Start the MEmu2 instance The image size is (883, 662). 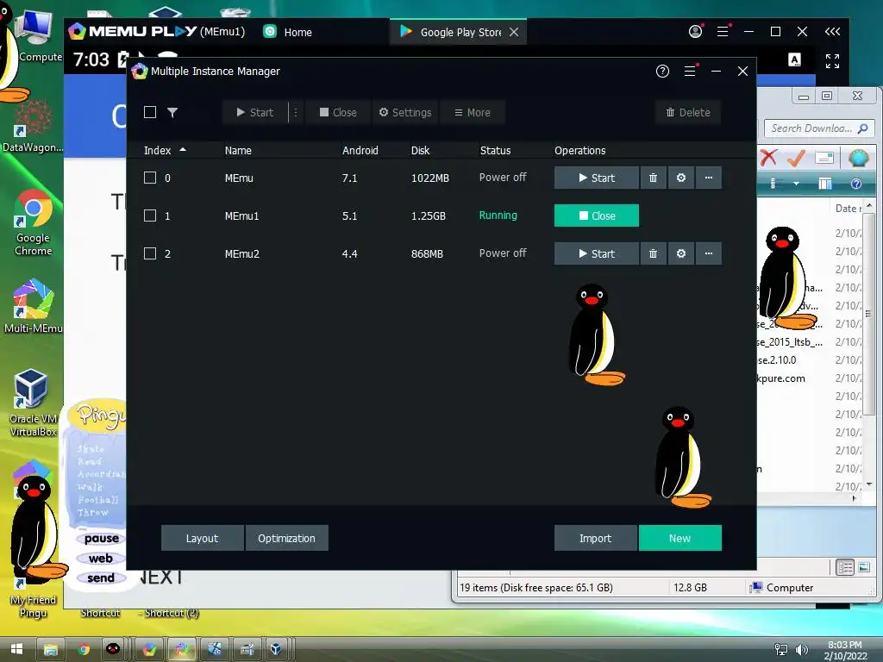coord(597,254)
